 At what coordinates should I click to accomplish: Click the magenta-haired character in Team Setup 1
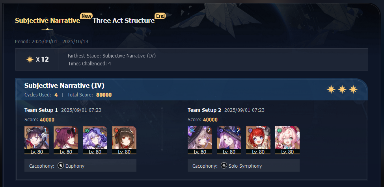tap(66, 140)
